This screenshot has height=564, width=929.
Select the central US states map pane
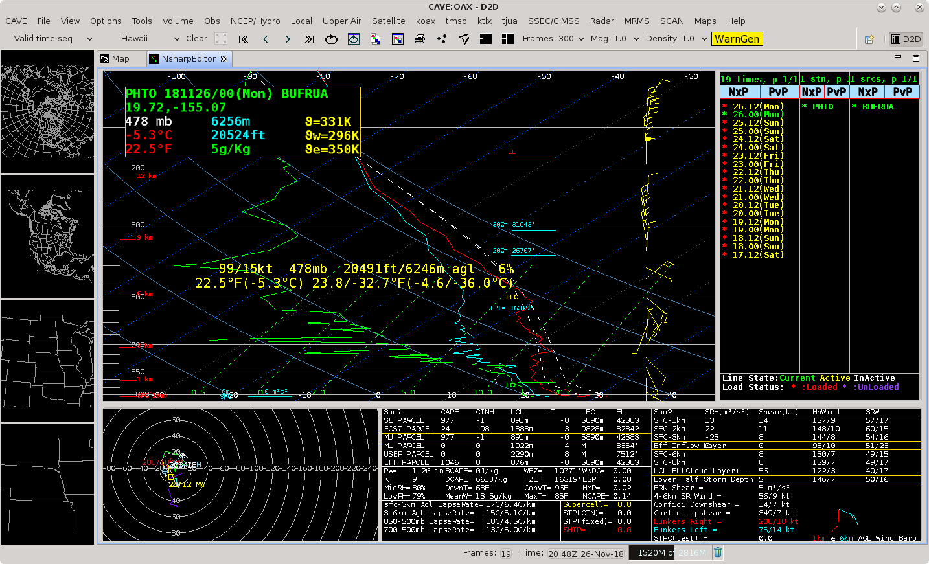click(47, 361)
